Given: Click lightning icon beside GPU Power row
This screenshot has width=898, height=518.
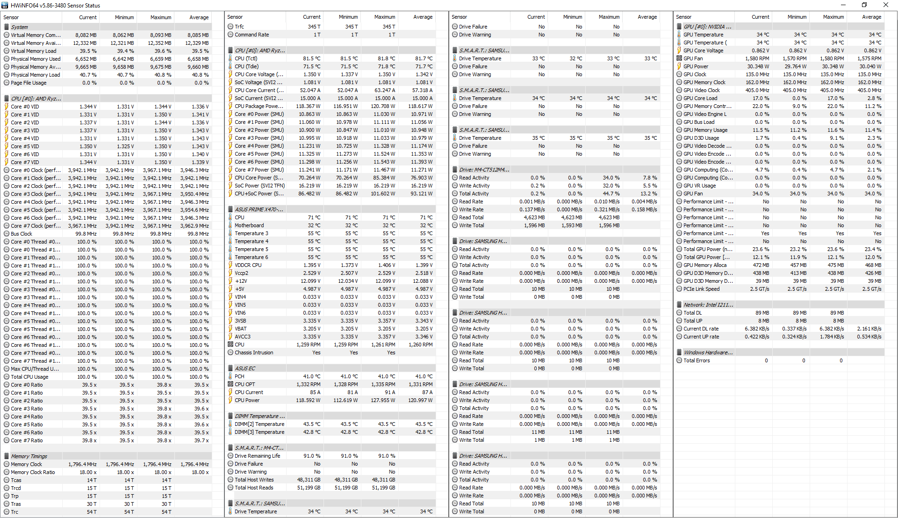Looking at the screenshot, I should tap(679, 66).
